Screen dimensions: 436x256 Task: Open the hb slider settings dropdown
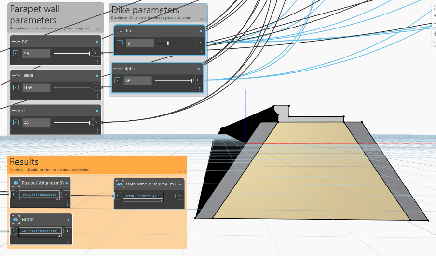point(120,43)
